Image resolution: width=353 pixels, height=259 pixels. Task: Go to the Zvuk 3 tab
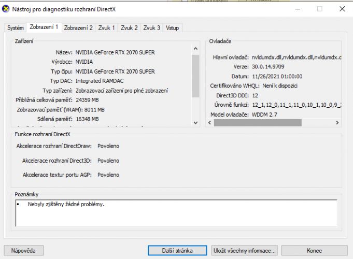[151, 28]
